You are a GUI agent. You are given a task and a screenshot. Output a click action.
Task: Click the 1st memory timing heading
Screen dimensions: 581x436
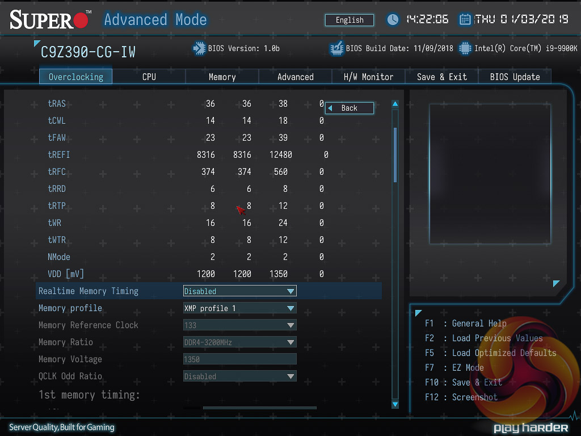(x=89, y=395)
